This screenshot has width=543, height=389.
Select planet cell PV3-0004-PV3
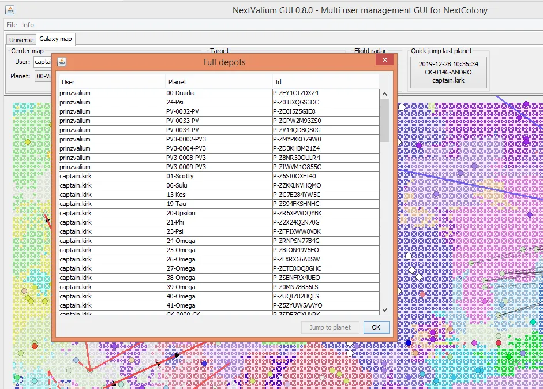click(x=219, y=148)
